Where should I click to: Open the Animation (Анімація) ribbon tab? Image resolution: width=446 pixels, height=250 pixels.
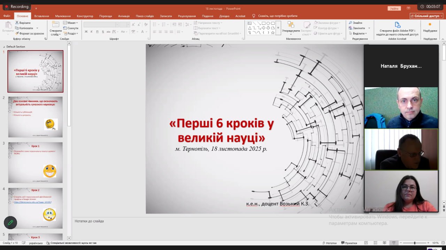(124, 16)
